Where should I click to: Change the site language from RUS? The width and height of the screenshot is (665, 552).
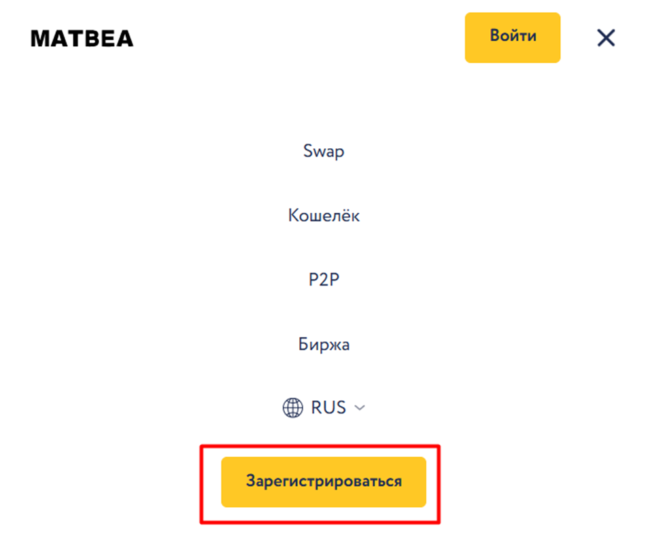point(324,408)
